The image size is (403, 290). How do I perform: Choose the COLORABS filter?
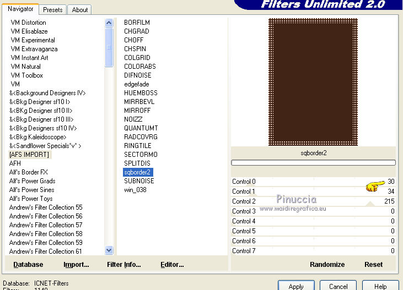pos(140,67)
